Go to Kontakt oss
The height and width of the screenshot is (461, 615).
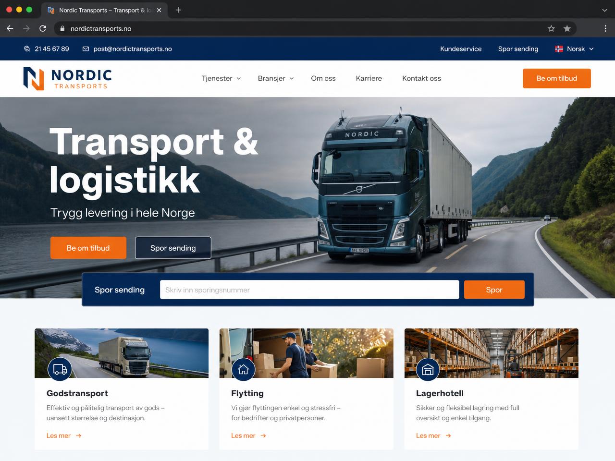pos(422,78)
